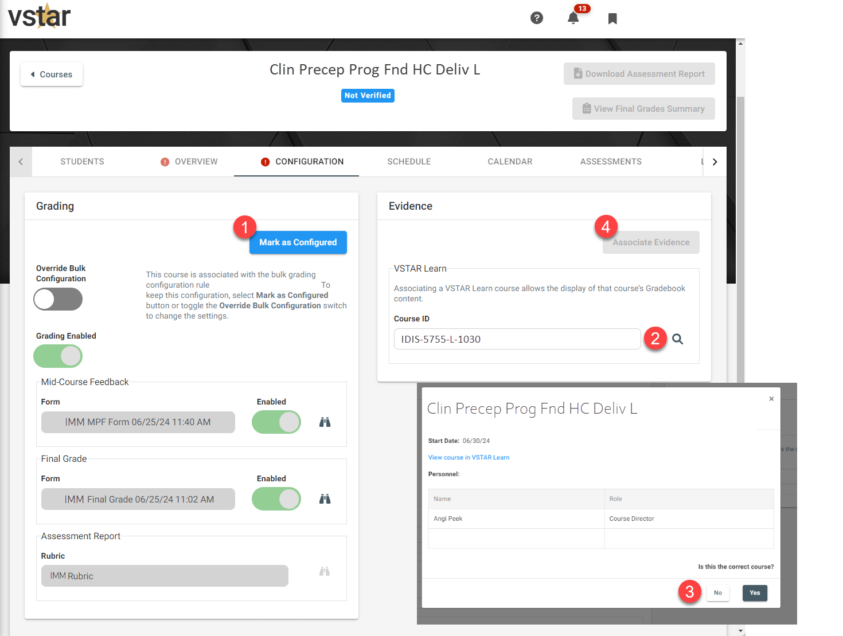The width and height of the screenshot is (843, 636).
Task: Click the Mid-Course Feedback form field
Action: (138, 422)
